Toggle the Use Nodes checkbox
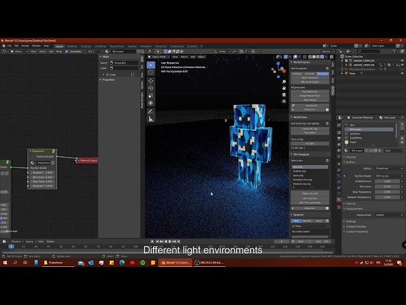The height and width of the screenshot is (305, 406). (x=67, y=51)
